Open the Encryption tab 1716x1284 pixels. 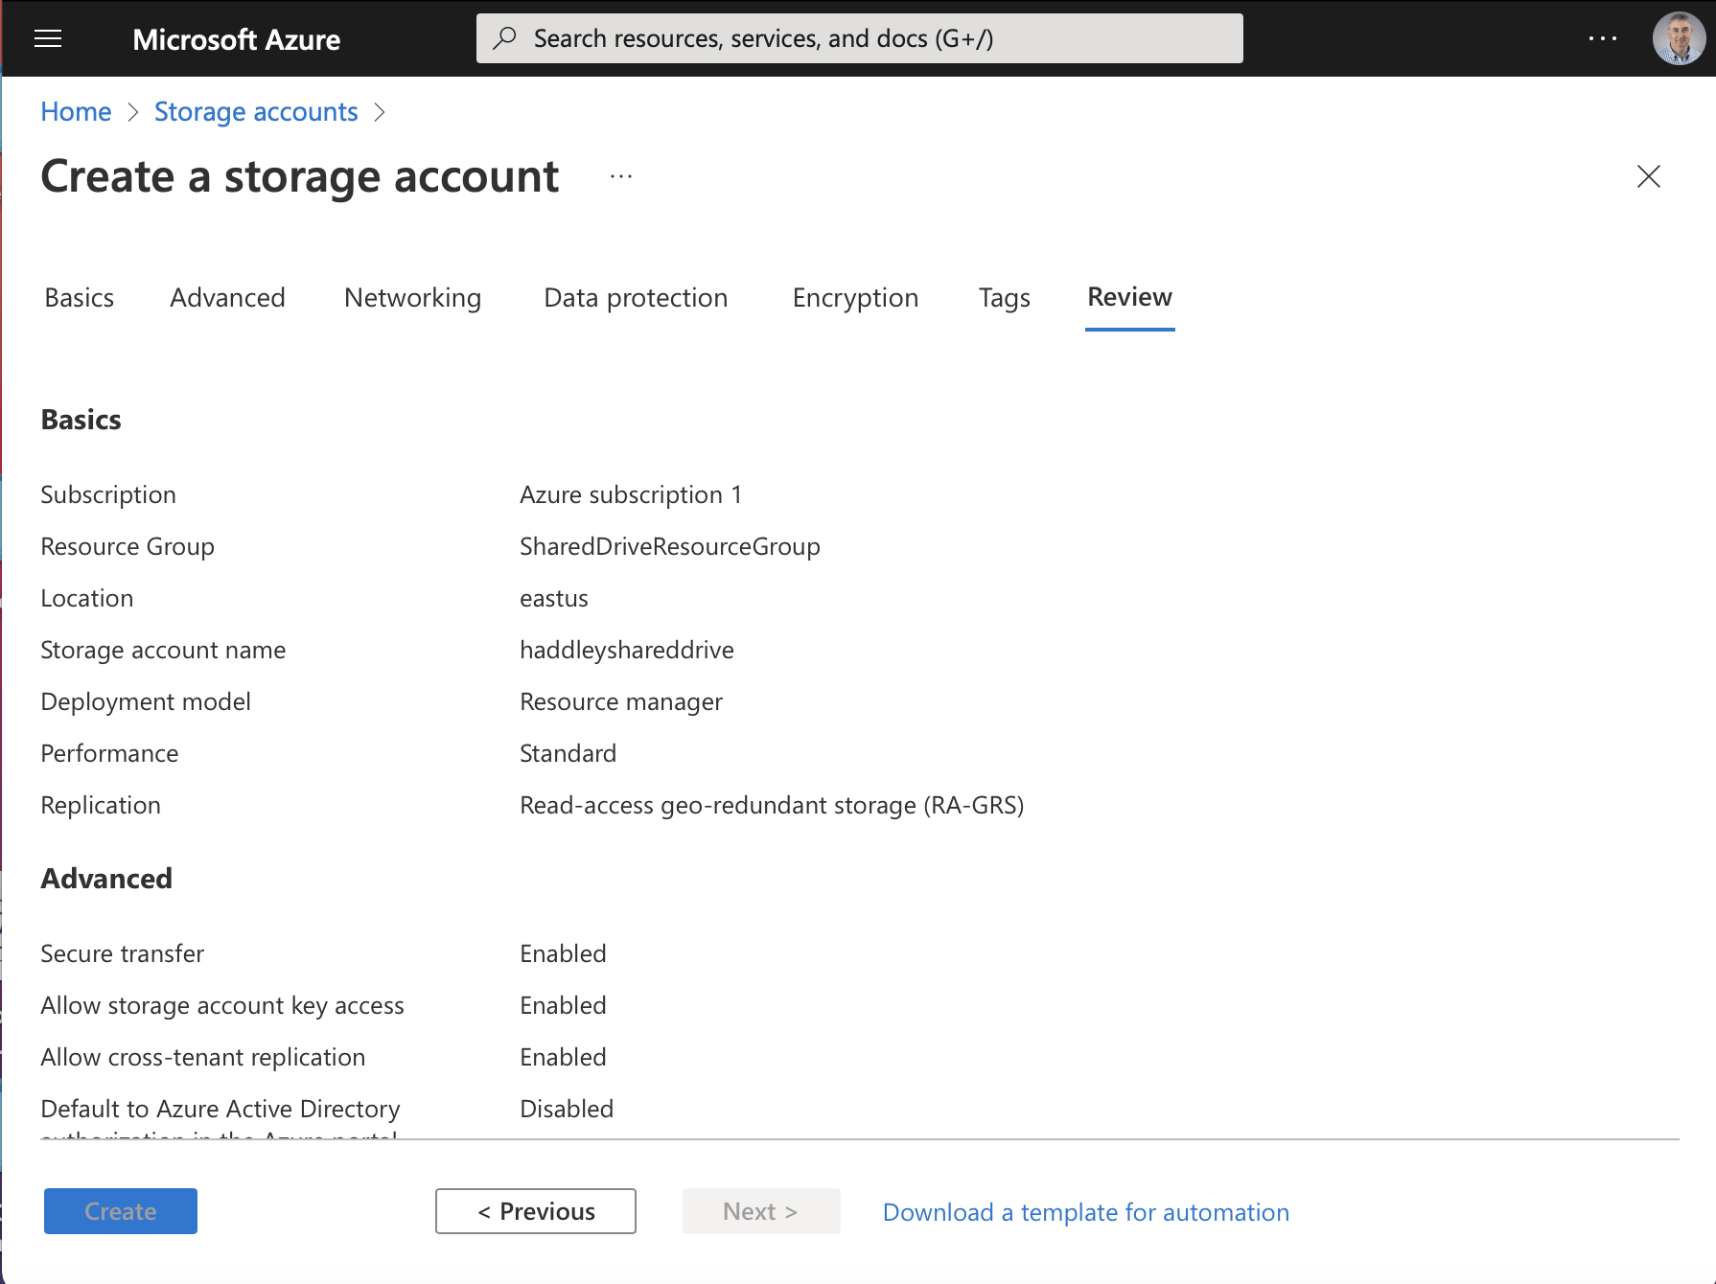[855, 298]
